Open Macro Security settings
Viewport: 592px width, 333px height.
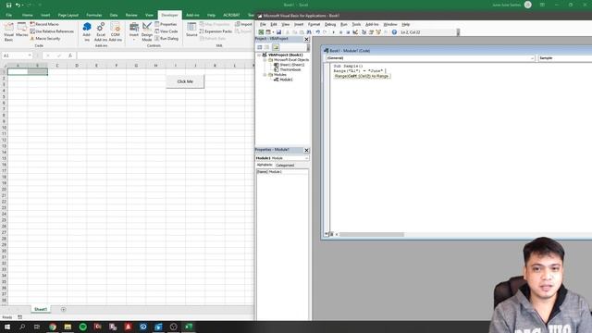[45, 39]
